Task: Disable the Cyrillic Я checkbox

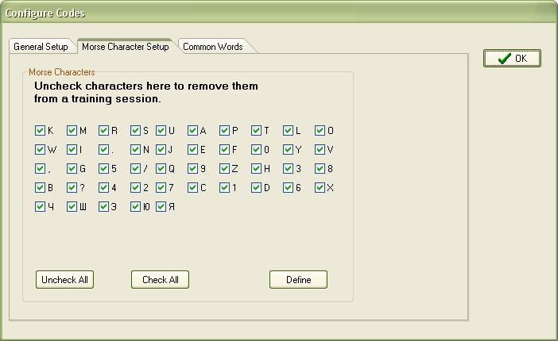Action: pyautogui.click(x=161, y=206)
